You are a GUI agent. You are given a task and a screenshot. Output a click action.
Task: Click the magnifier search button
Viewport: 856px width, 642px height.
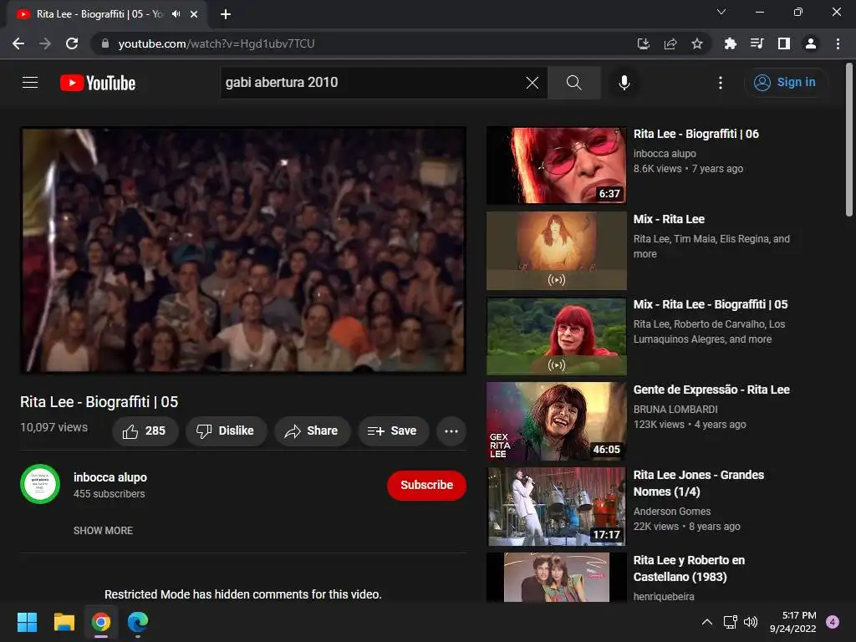click(573, 83)
